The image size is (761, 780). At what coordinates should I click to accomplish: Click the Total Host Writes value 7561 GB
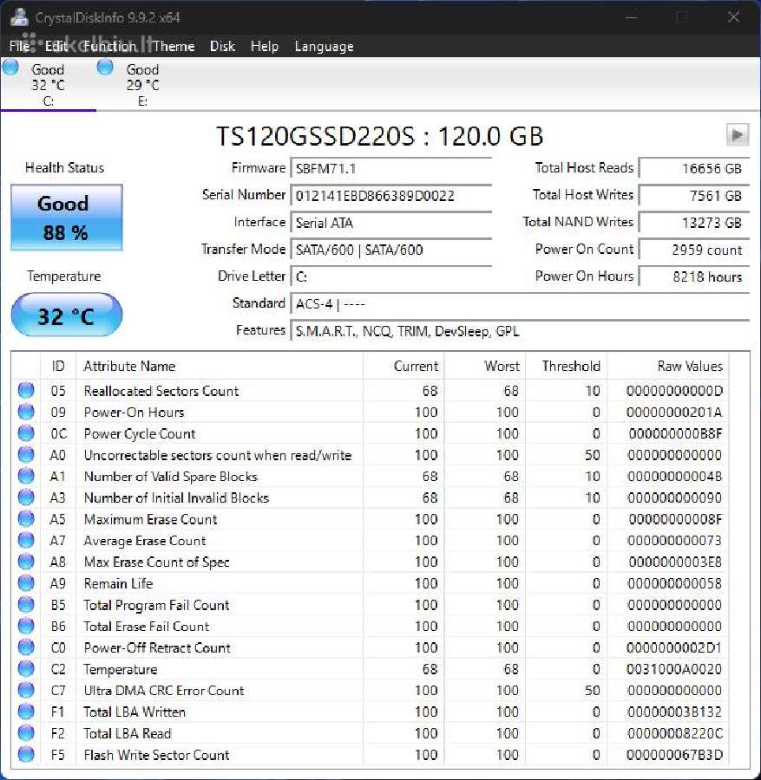pos(694,196)
